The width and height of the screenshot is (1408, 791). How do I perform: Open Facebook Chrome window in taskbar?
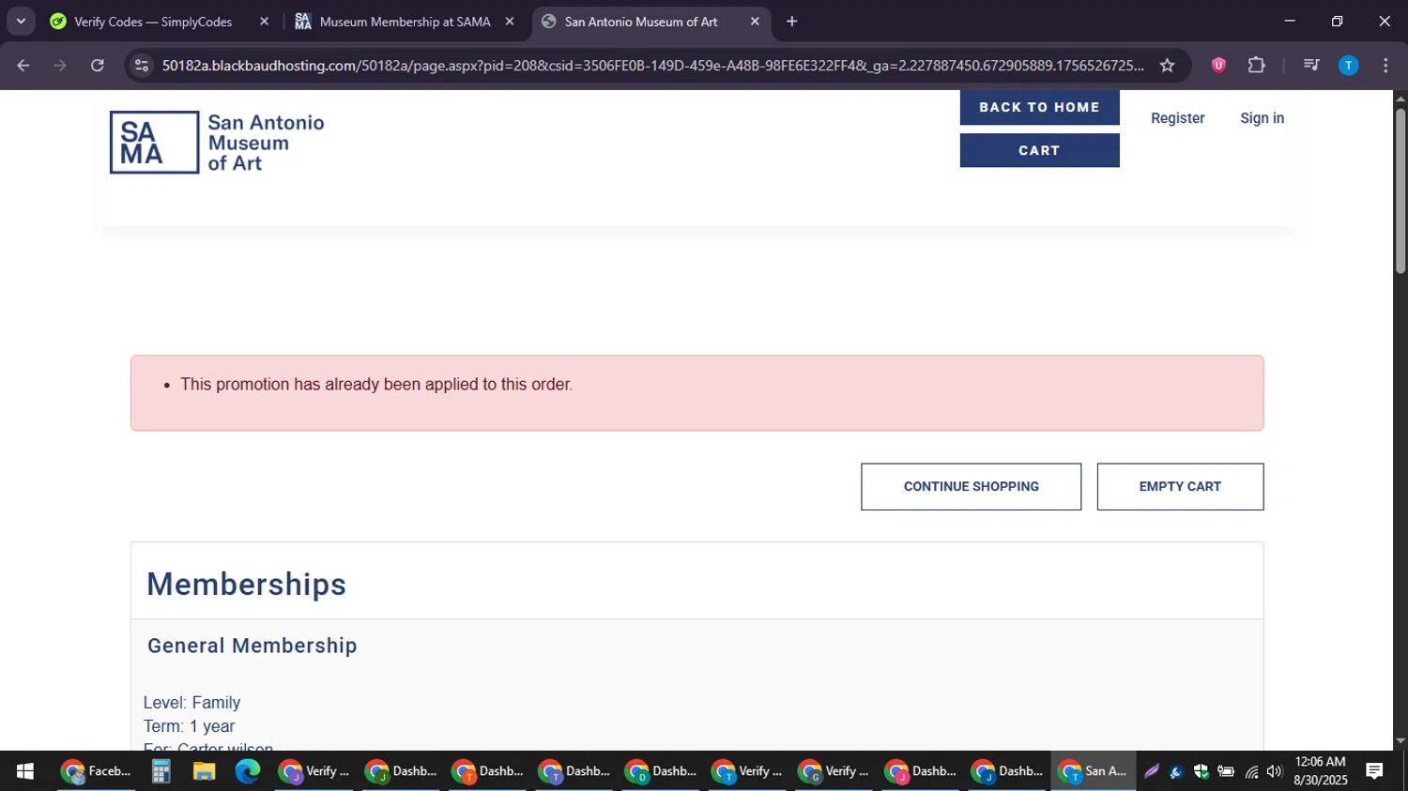click(96, 771)
